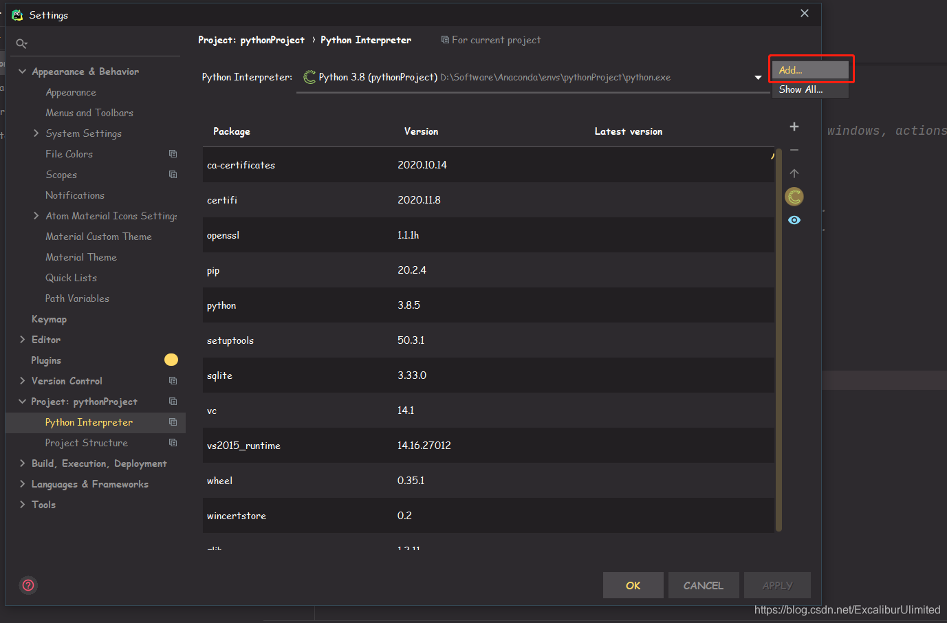Click the uninstall package minus icon
The image size is (947, 623).
pyautogui.click(x=794, y=150)
